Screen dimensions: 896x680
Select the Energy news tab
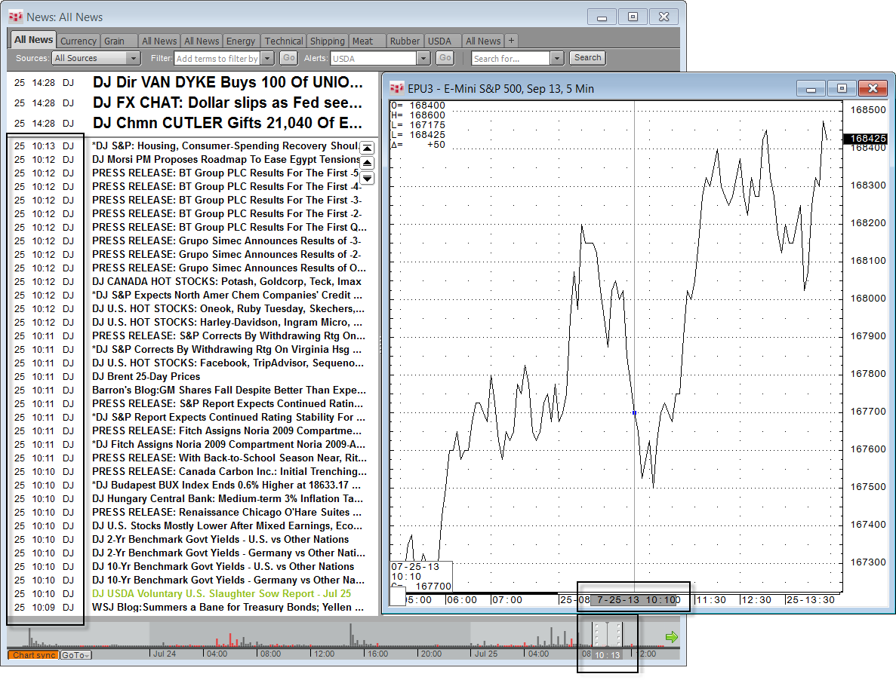click(241, 41)
